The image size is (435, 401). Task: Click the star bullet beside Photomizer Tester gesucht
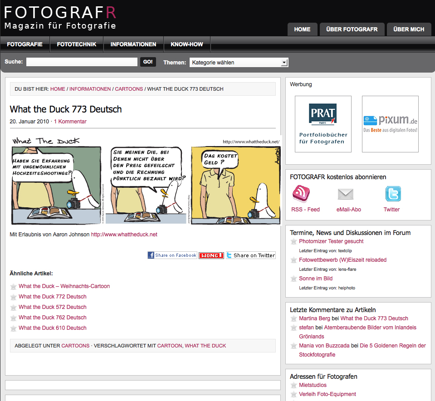293,242
